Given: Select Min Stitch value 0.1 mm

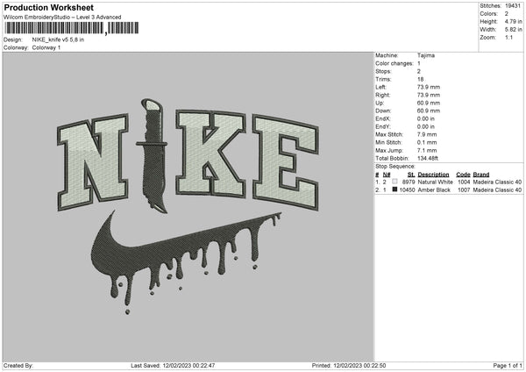Looking at the screenshot, I should (427, 142).
